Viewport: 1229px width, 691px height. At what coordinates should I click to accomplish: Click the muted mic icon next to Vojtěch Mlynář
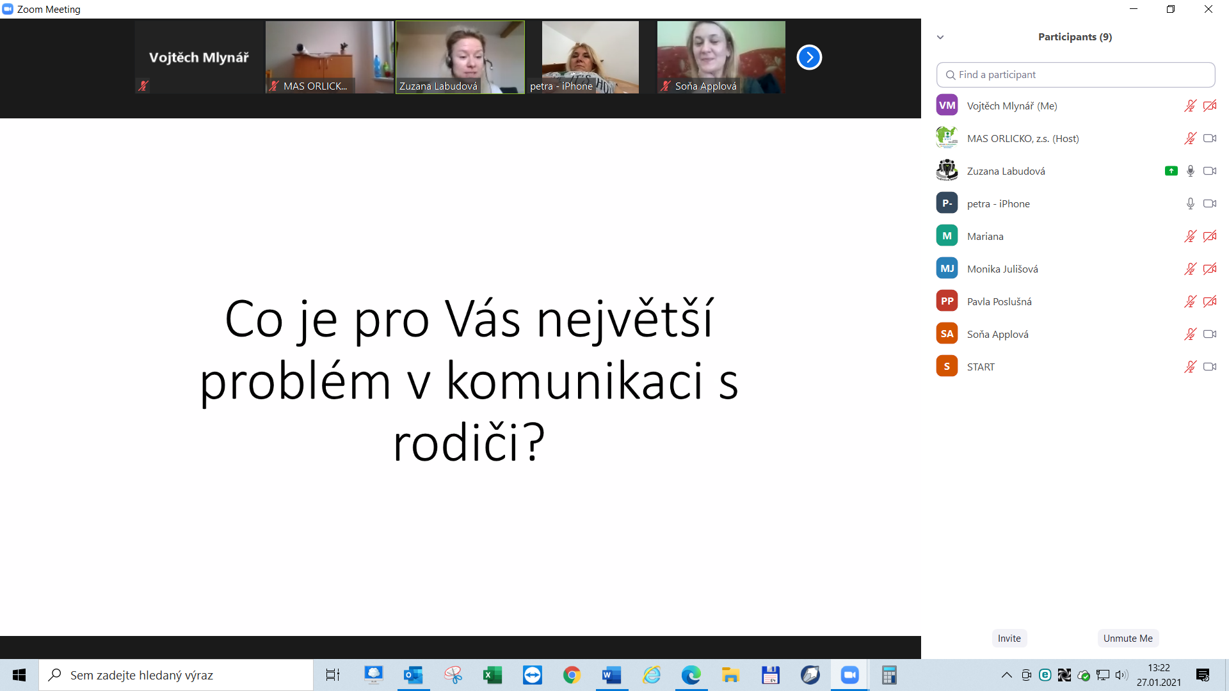[x=1190, y=106]
